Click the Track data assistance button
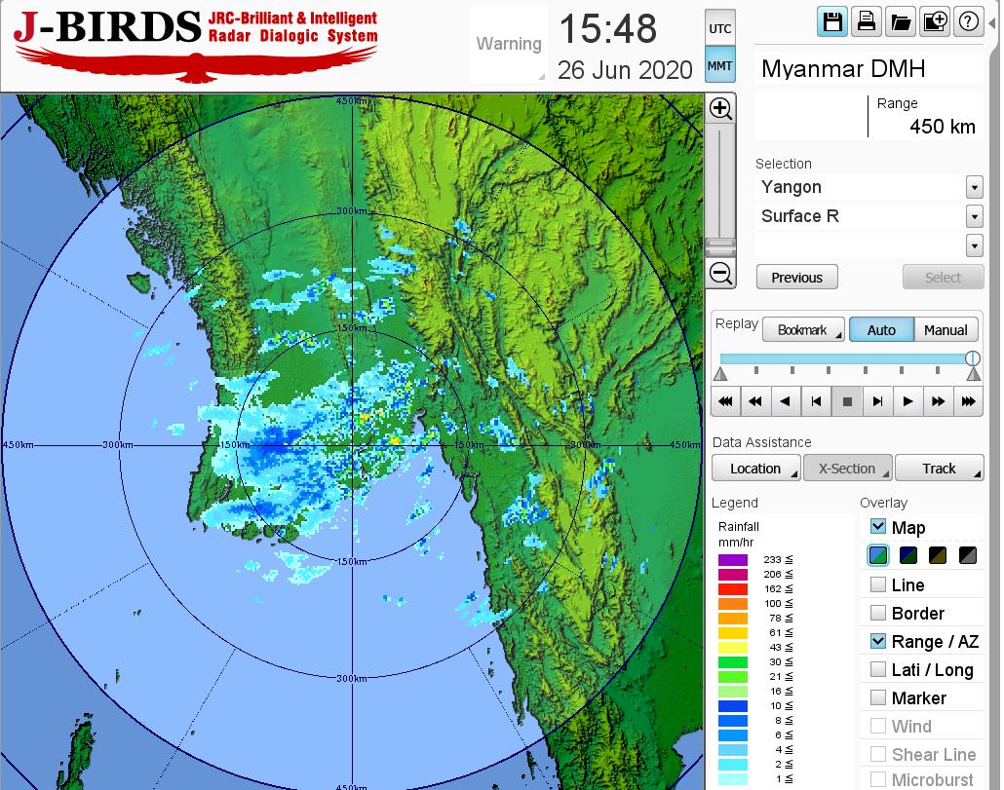Screen dimensions: 1004x790 [939, 469]
